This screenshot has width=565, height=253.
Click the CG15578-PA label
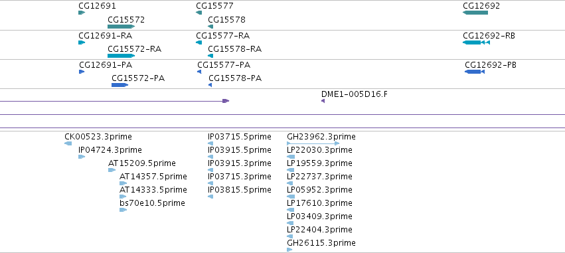[x=235, y=78]
